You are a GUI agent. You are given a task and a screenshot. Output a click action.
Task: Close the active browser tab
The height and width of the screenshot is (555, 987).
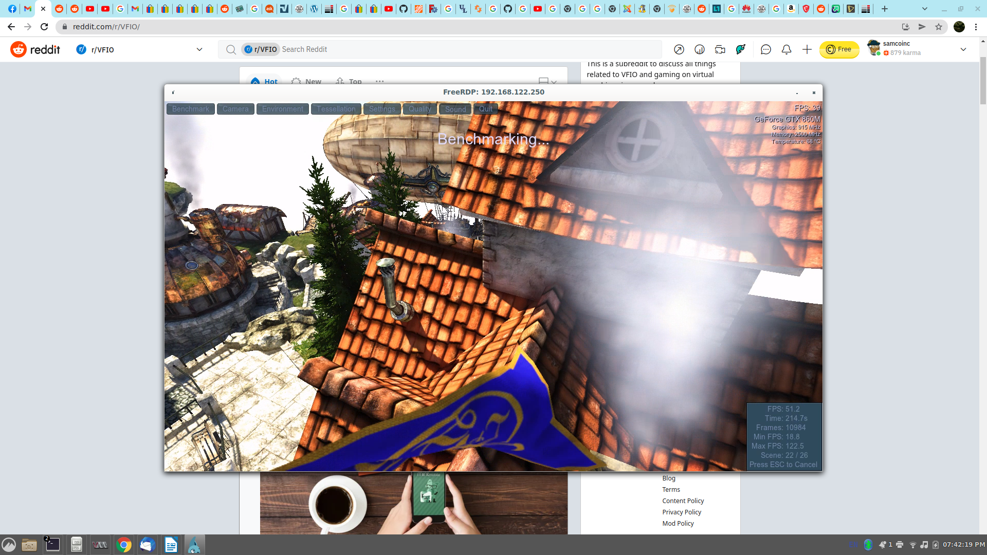pyautogui.click(x=43, y=9)
